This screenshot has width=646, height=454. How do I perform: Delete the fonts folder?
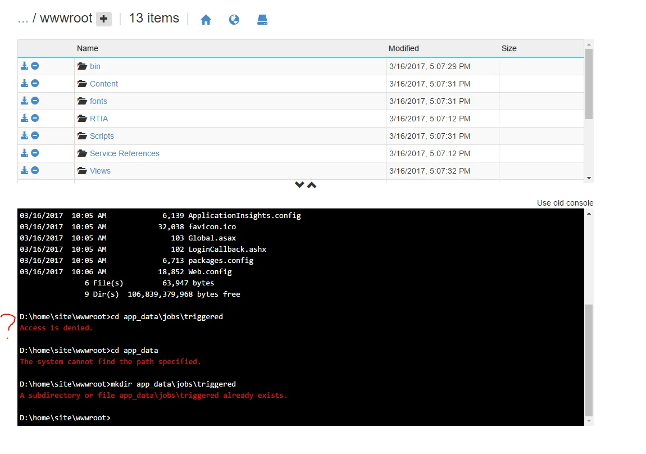[35, 101]
